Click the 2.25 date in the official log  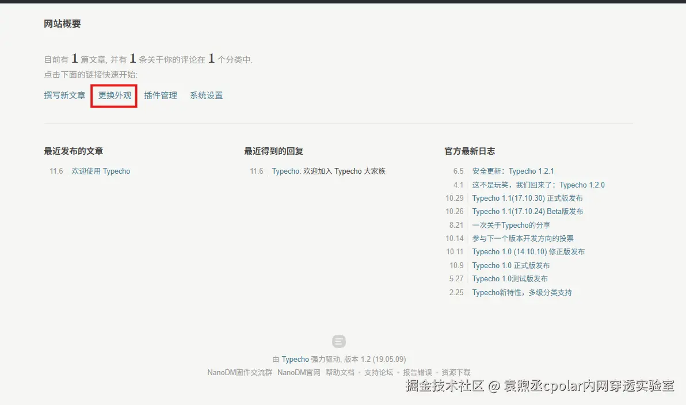(x=456, y=293)
